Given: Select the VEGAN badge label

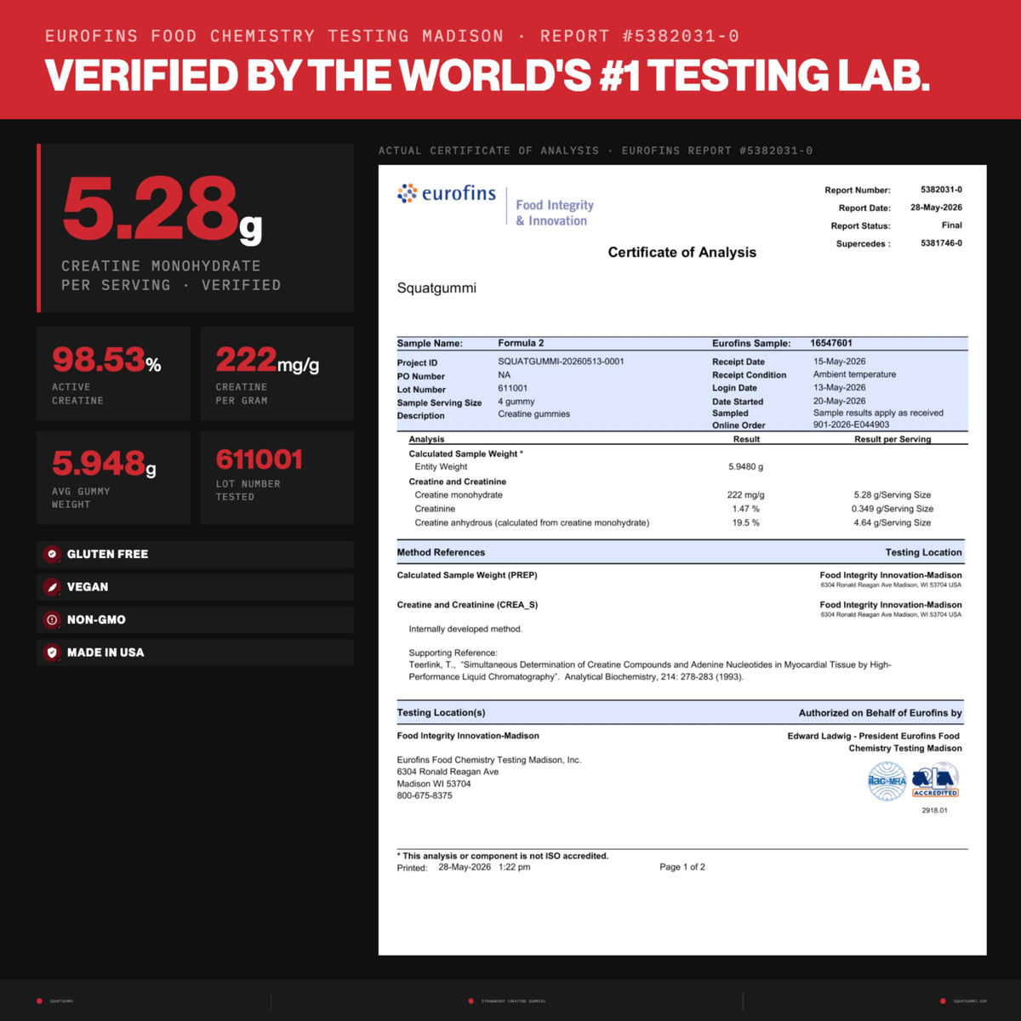Looking at the screenshot, I should (88, 587).
